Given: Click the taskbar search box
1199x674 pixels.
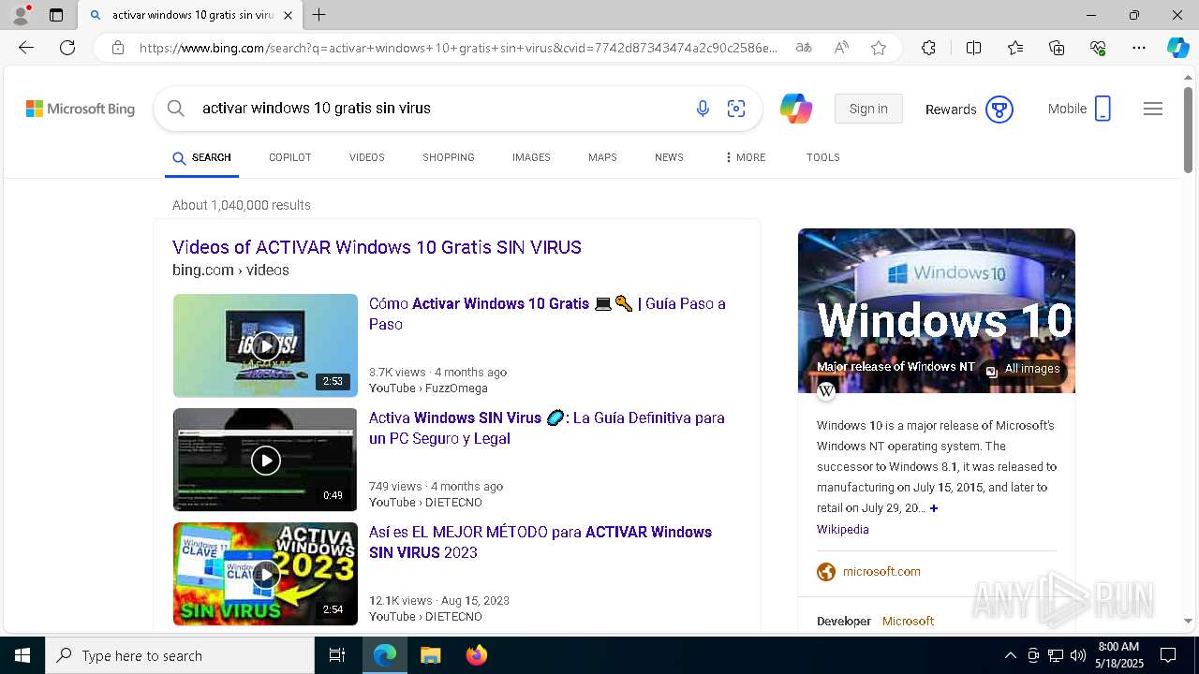Looking at the screenshot, I should click(180, 655).
